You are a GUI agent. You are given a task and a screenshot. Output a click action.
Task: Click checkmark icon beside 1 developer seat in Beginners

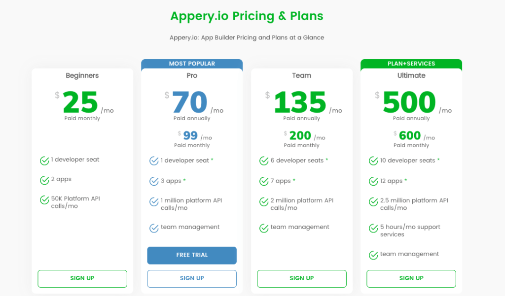(x=44, y=160)
